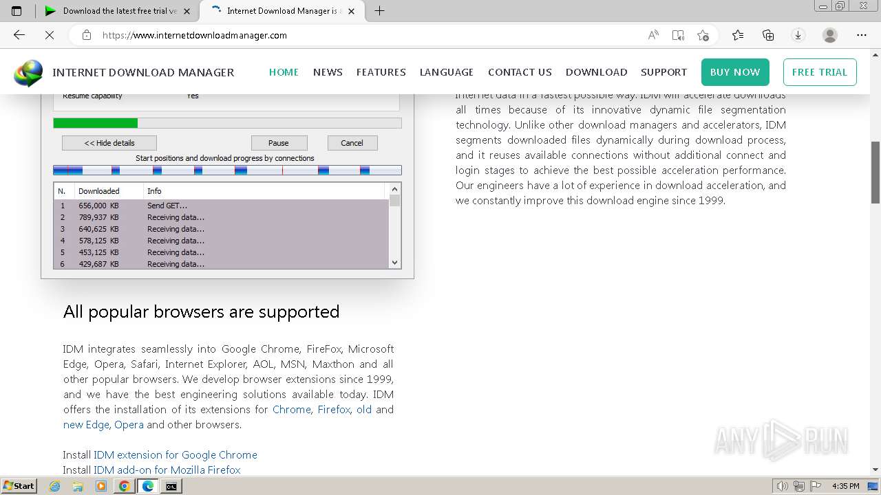Open the browser profile menu
881x495 pixels.
830,35
